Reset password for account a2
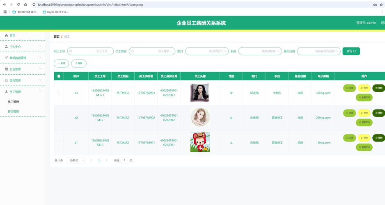Viewport: 385px width, 205px height. [x=364, y=122]
